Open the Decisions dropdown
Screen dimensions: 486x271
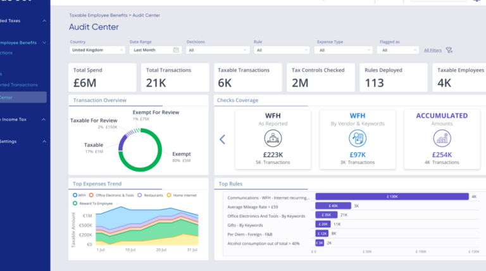click(x=218, y=50)
